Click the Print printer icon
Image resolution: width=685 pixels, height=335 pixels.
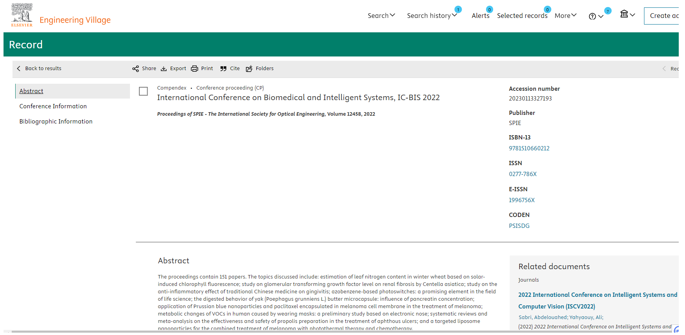(194, 69)
